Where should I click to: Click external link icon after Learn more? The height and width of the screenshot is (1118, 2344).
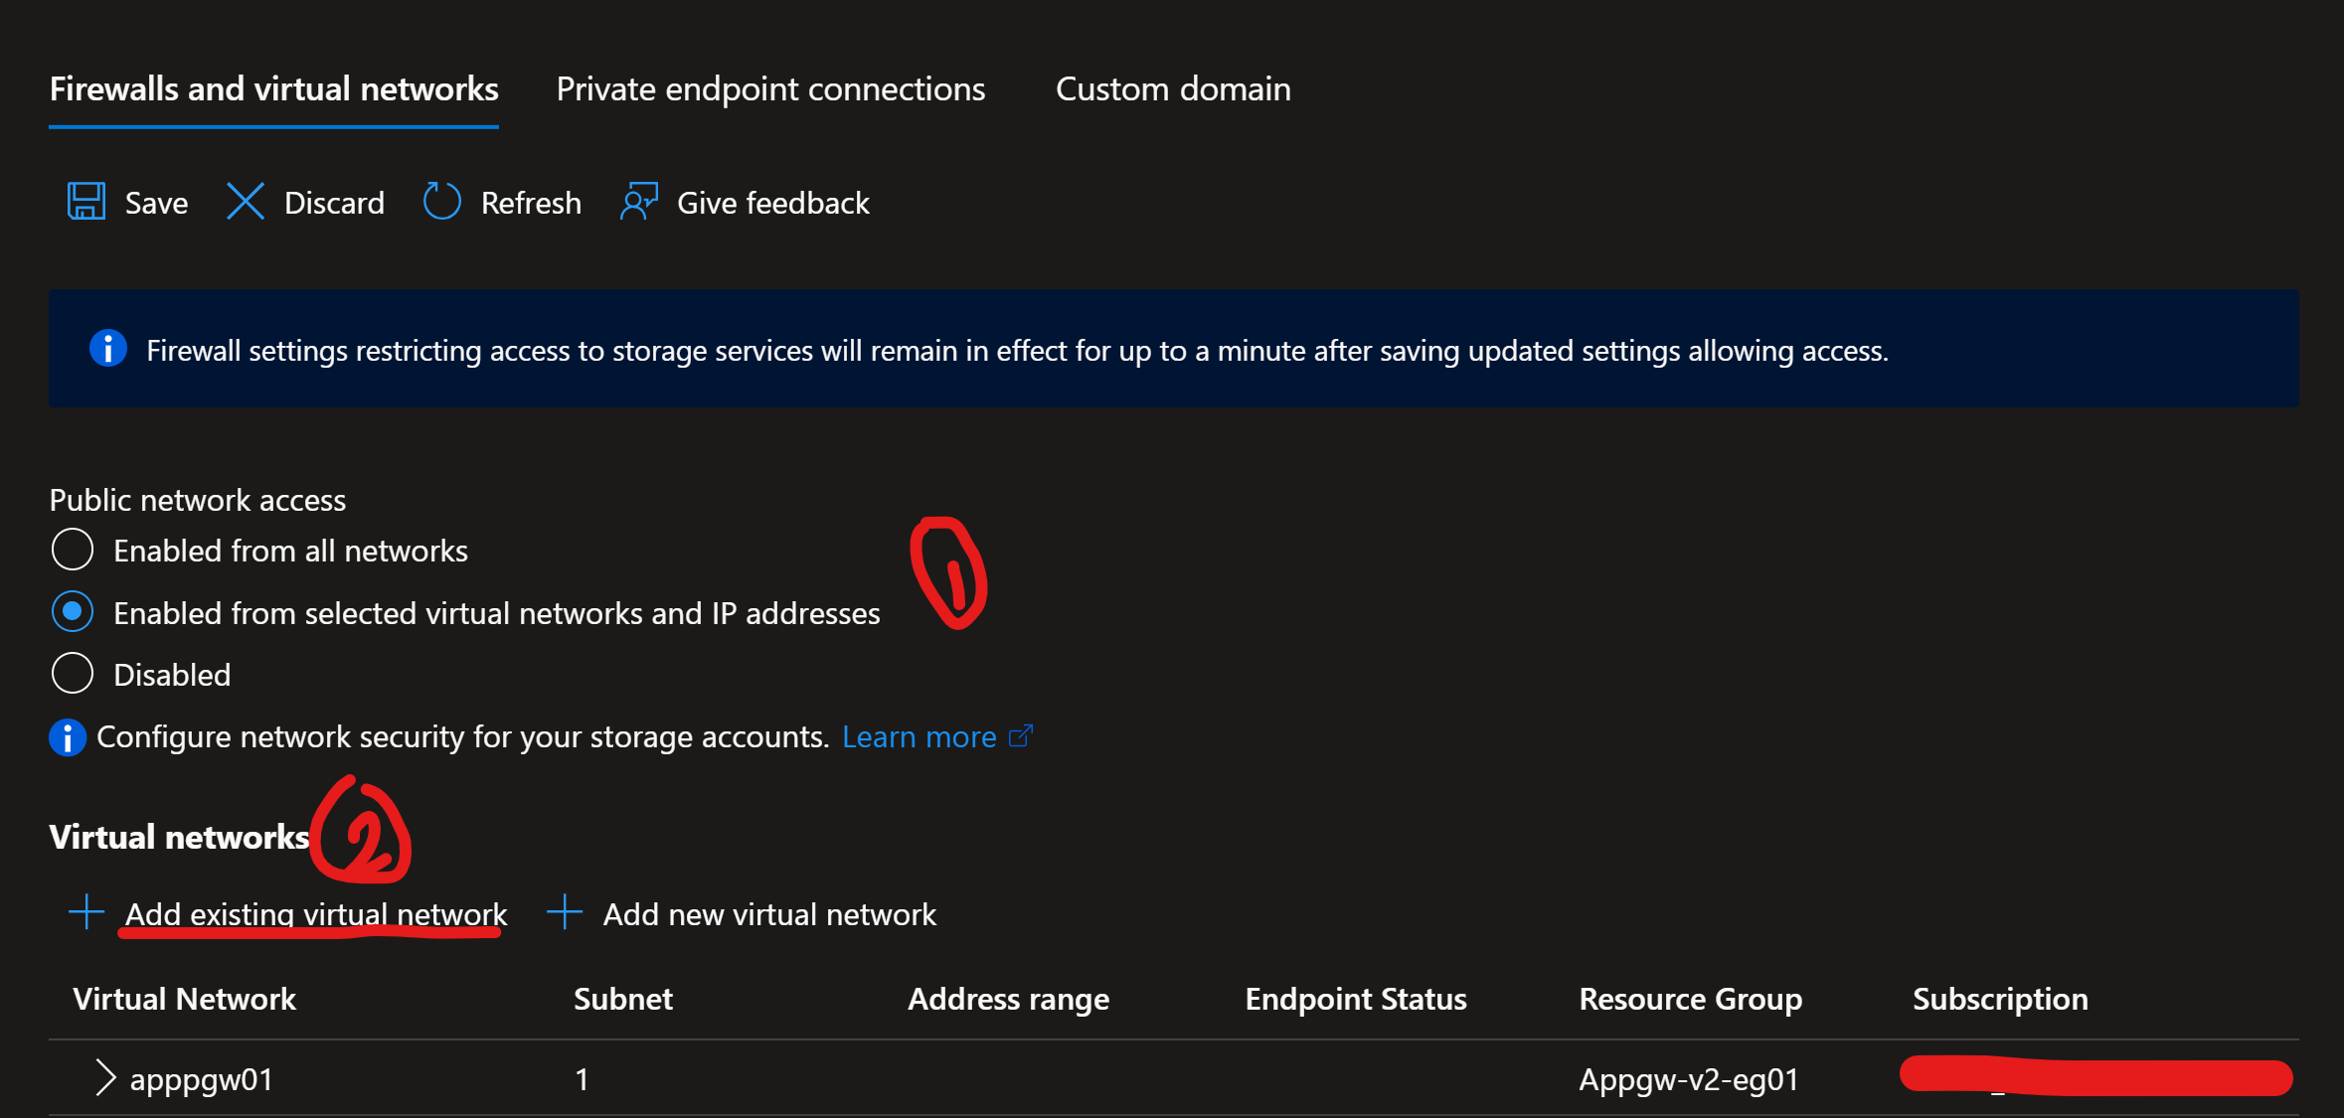click(1020, 736)
